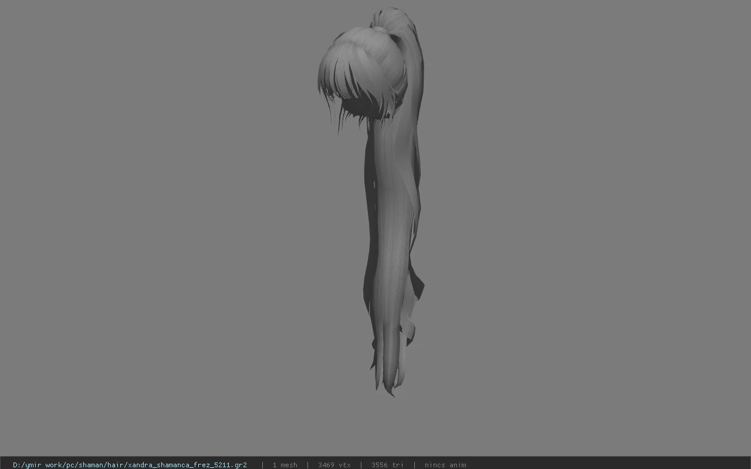
Task: Click the '3469 vtx' vertex count
Action: pyautogui.click(x=334, y=465)
